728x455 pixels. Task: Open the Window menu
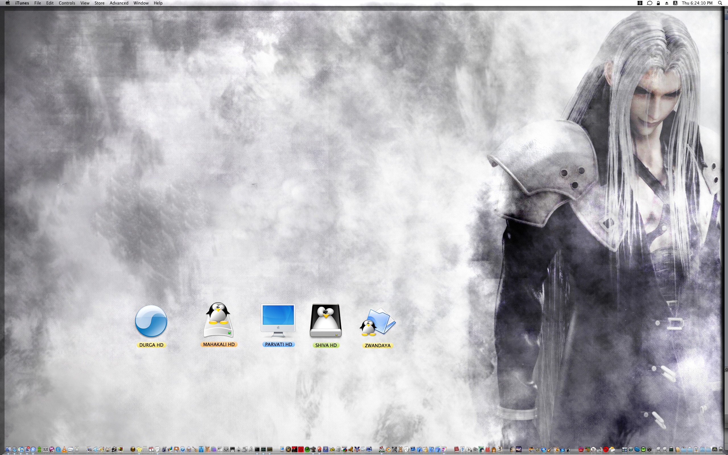[x=141, y=3]
